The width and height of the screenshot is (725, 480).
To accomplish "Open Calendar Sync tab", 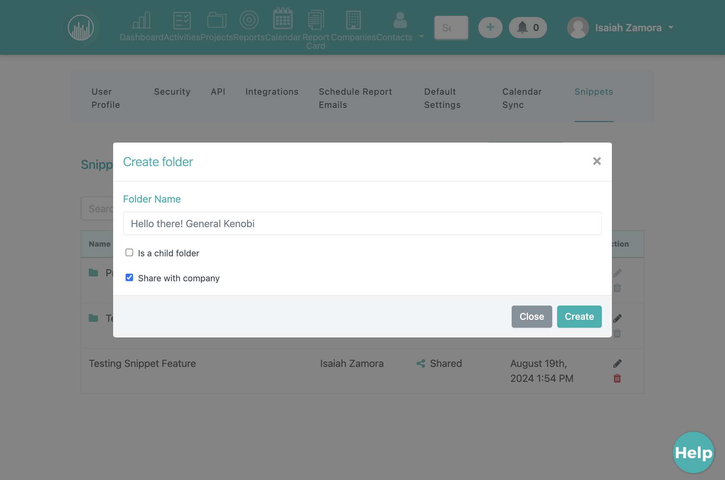I will pos(522,98).
